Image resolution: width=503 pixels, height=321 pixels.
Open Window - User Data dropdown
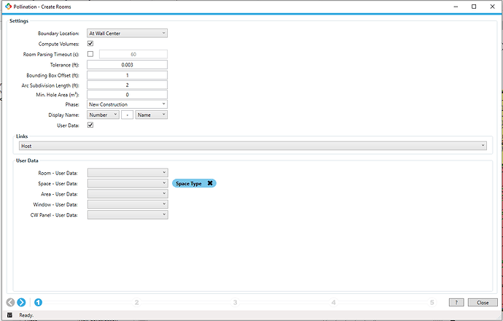coord(128,204)
